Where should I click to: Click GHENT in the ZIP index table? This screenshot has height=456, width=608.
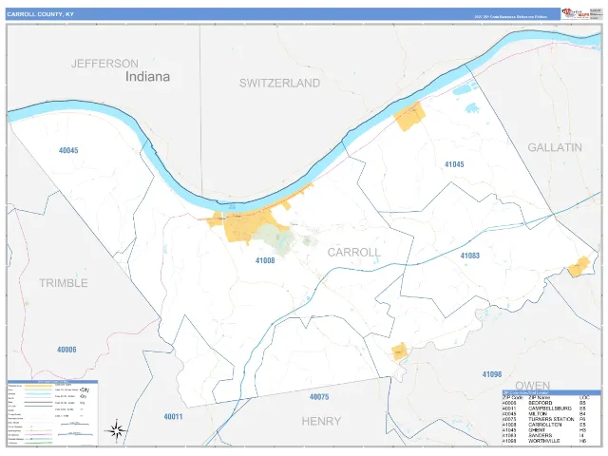tap(537, 430)
